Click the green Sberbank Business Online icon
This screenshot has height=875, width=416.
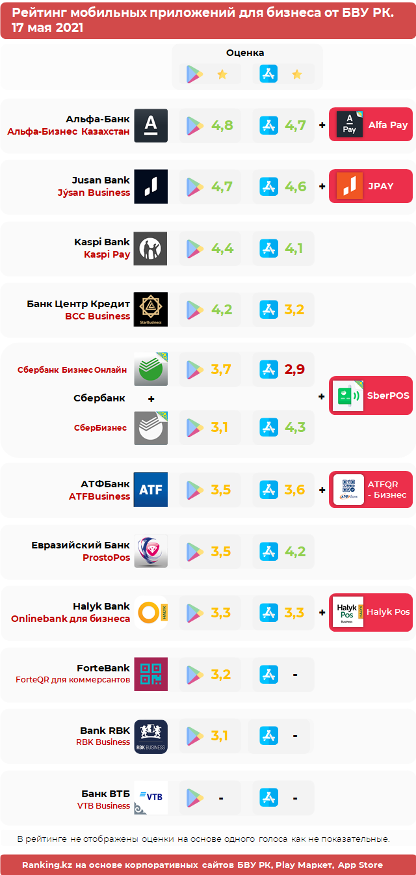tap(151, 369)
